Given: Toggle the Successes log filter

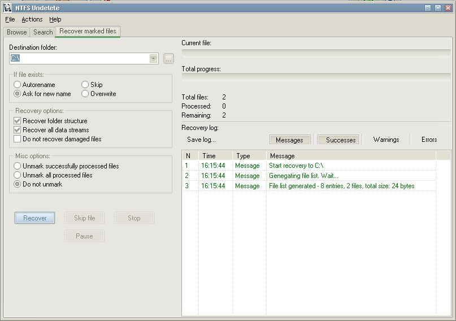Looking at the screenshot, I should point(338,140).
